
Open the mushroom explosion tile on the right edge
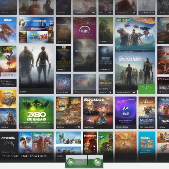point(163,60)
